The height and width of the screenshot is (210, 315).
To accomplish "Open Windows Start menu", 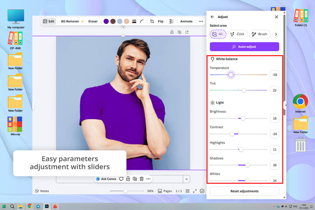I will 4,206.
